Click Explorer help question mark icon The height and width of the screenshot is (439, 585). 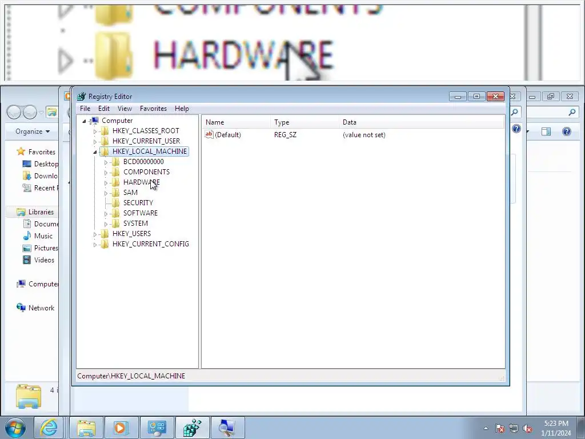566,131
